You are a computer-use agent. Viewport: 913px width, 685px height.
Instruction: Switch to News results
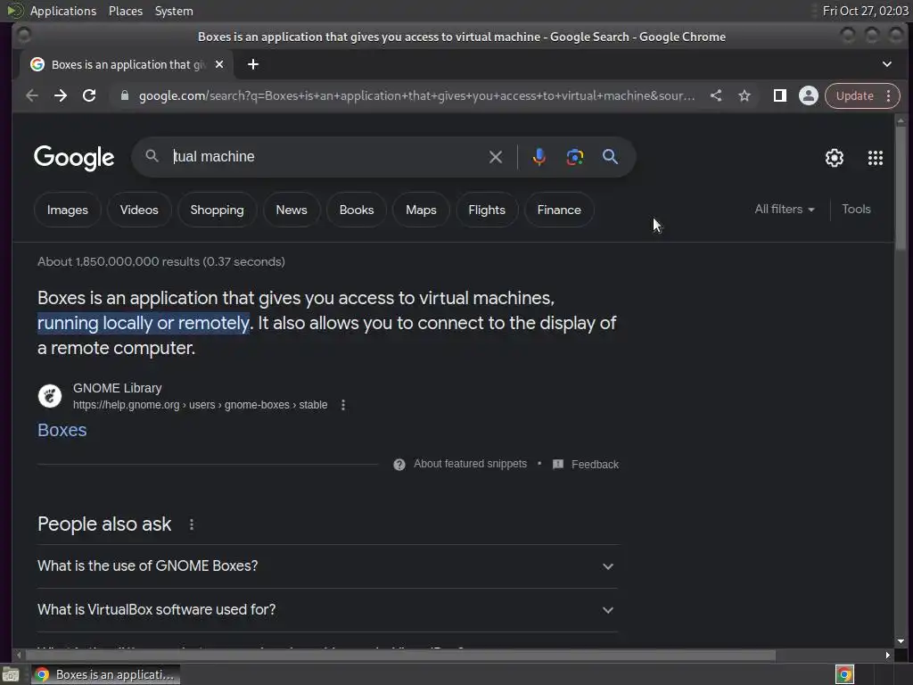[292, 210]
